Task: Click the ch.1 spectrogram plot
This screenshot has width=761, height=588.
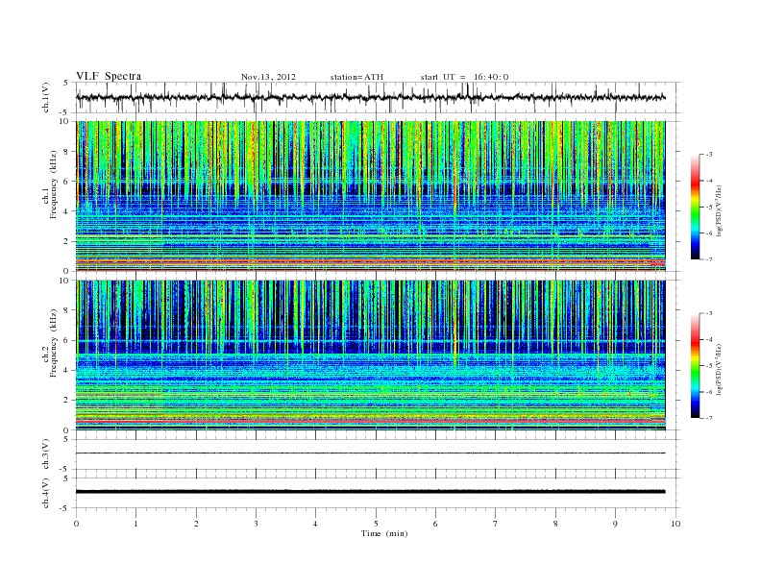Action: pos(370,196)
